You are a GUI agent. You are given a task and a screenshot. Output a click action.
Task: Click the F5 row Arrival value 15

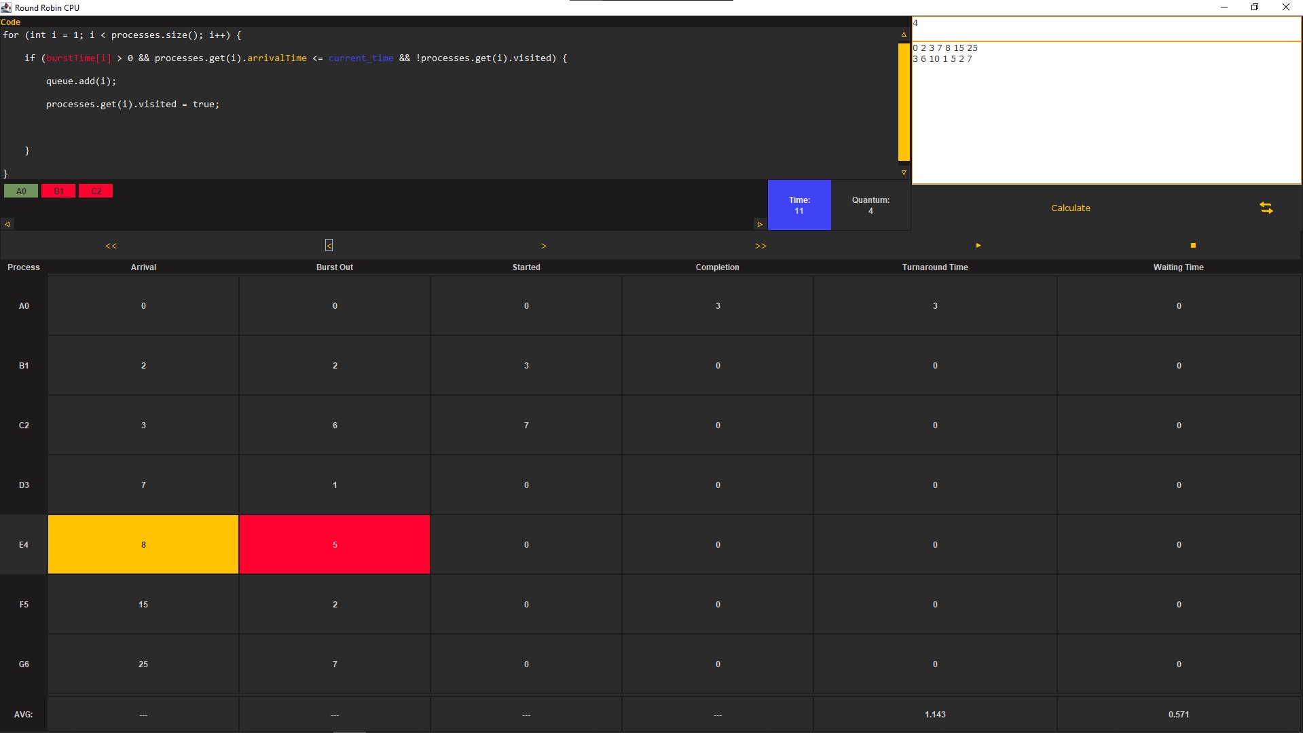pyautogui.click(x=143, y=605)
